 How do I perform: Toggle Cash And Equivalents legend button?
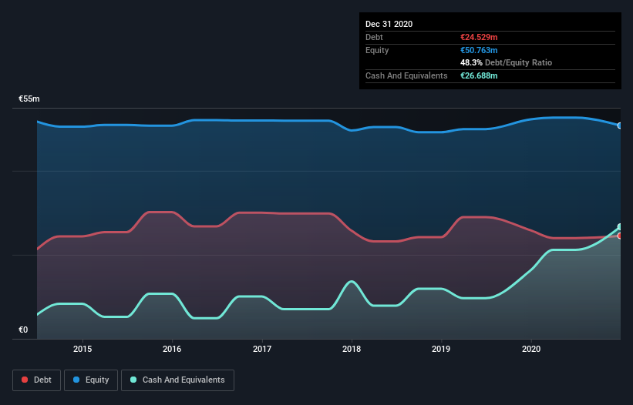pyautogui.click(x=177, y=380)
